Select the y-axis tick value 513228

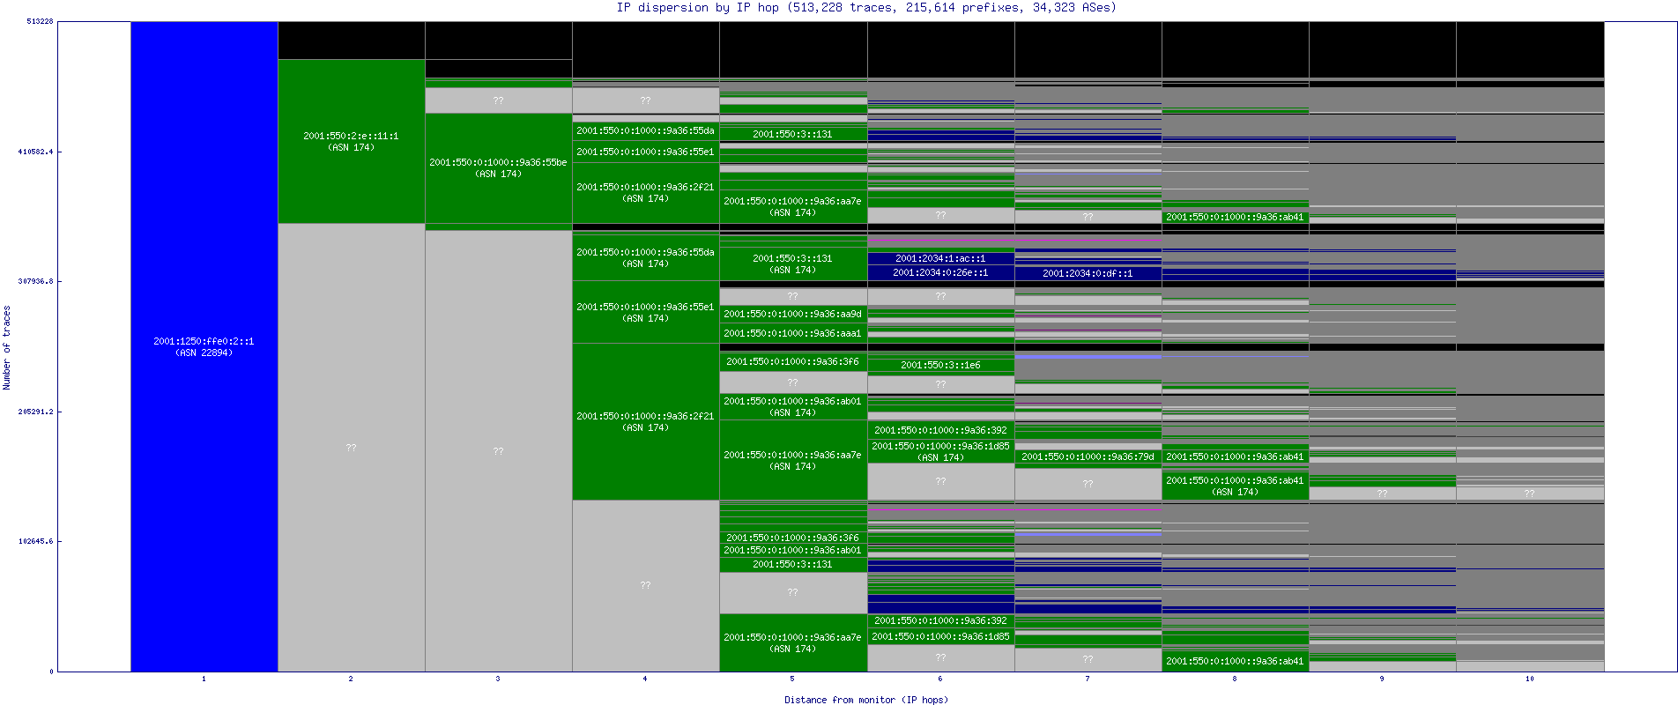40,21
